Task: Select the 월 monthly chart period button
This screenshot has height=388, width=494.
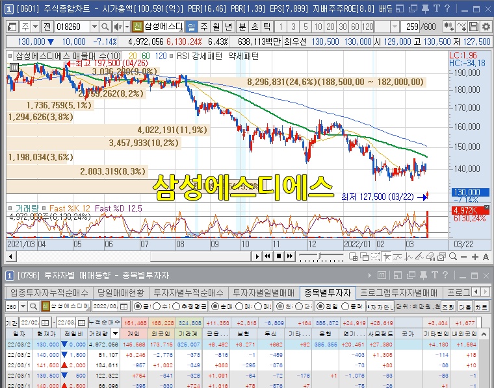Action: coord(216,27)
